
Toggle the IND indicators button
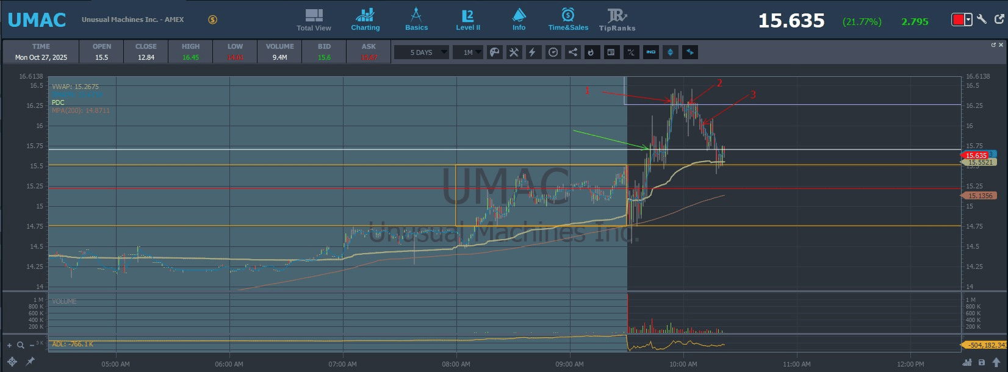[x=651, y=52]
